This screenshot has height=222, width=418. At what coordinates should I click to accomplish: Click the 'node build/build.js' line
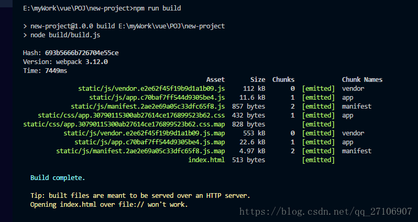pos(62,35)
